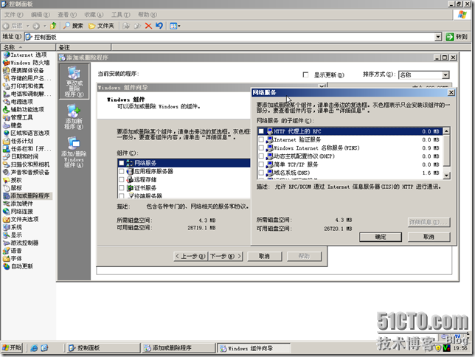Check HTTP 代理上的 RPC checkbox
The width and height of the screenshot is (475, 357).
pos(261,131)
